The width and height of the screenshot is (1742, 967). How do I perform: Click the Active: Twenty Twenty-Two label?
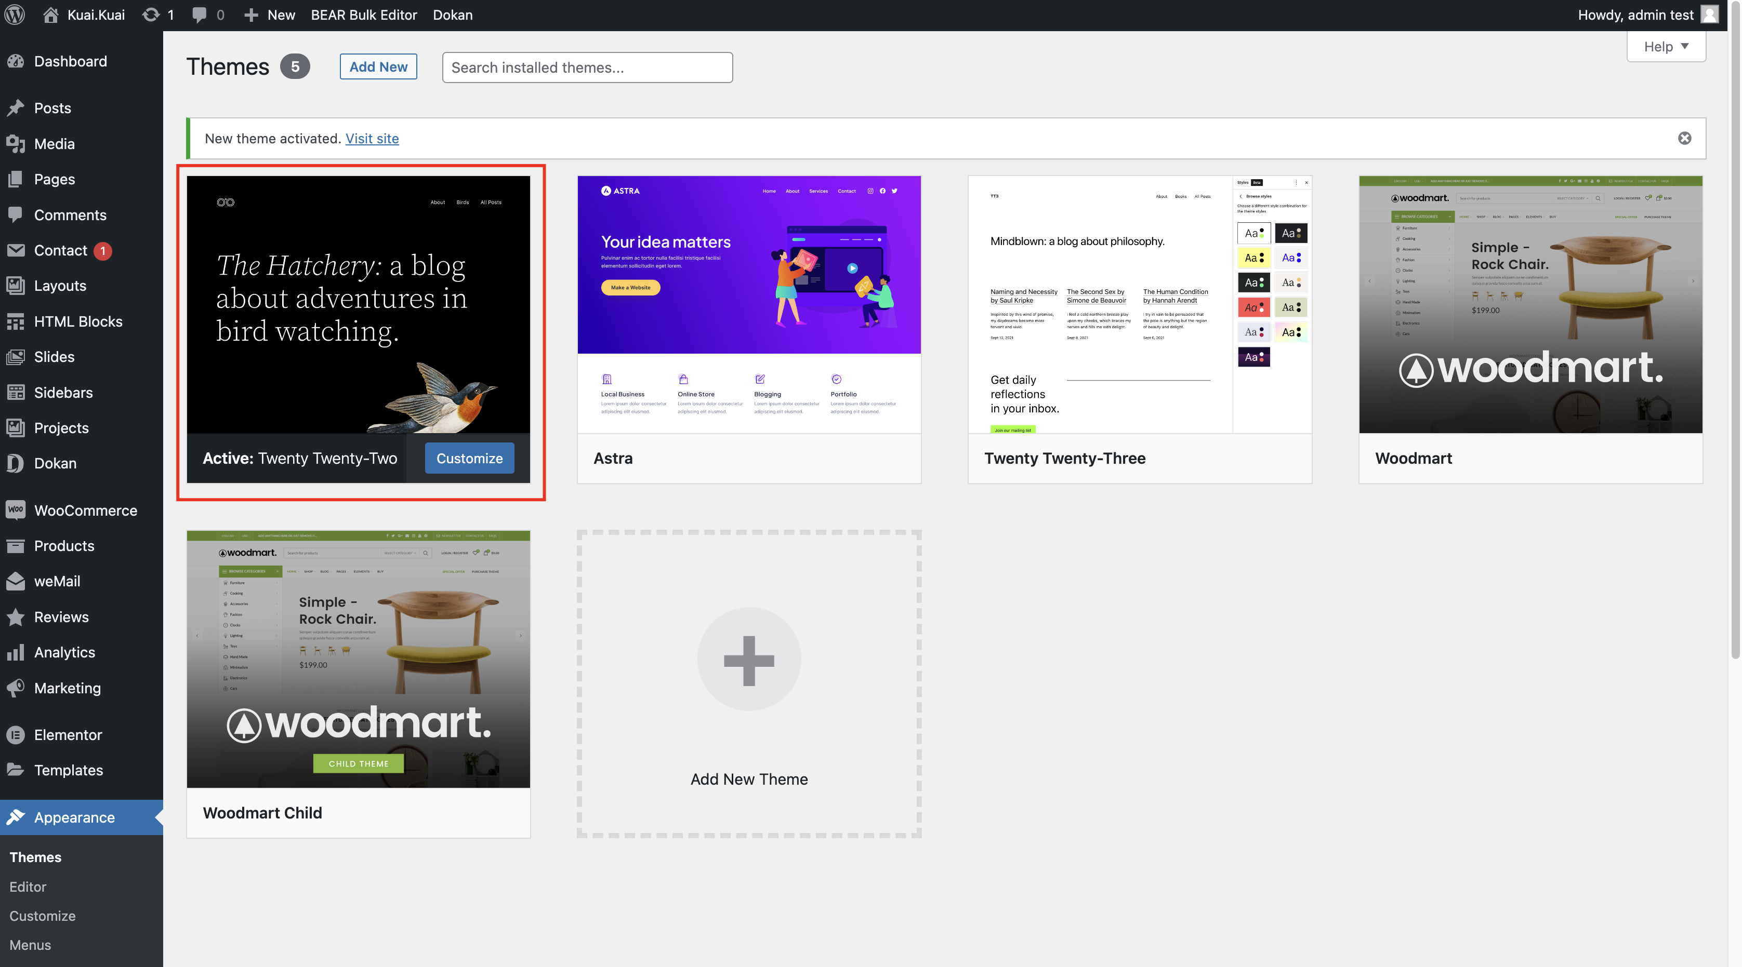(299, 458)
